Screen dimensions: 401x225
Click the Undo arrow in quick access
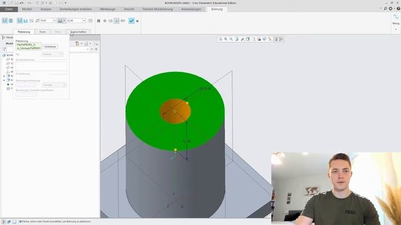click(21, 2)
